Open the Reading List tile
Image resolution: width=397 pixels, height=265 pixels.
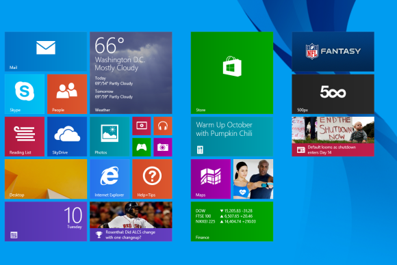click(x=25, y=137)
